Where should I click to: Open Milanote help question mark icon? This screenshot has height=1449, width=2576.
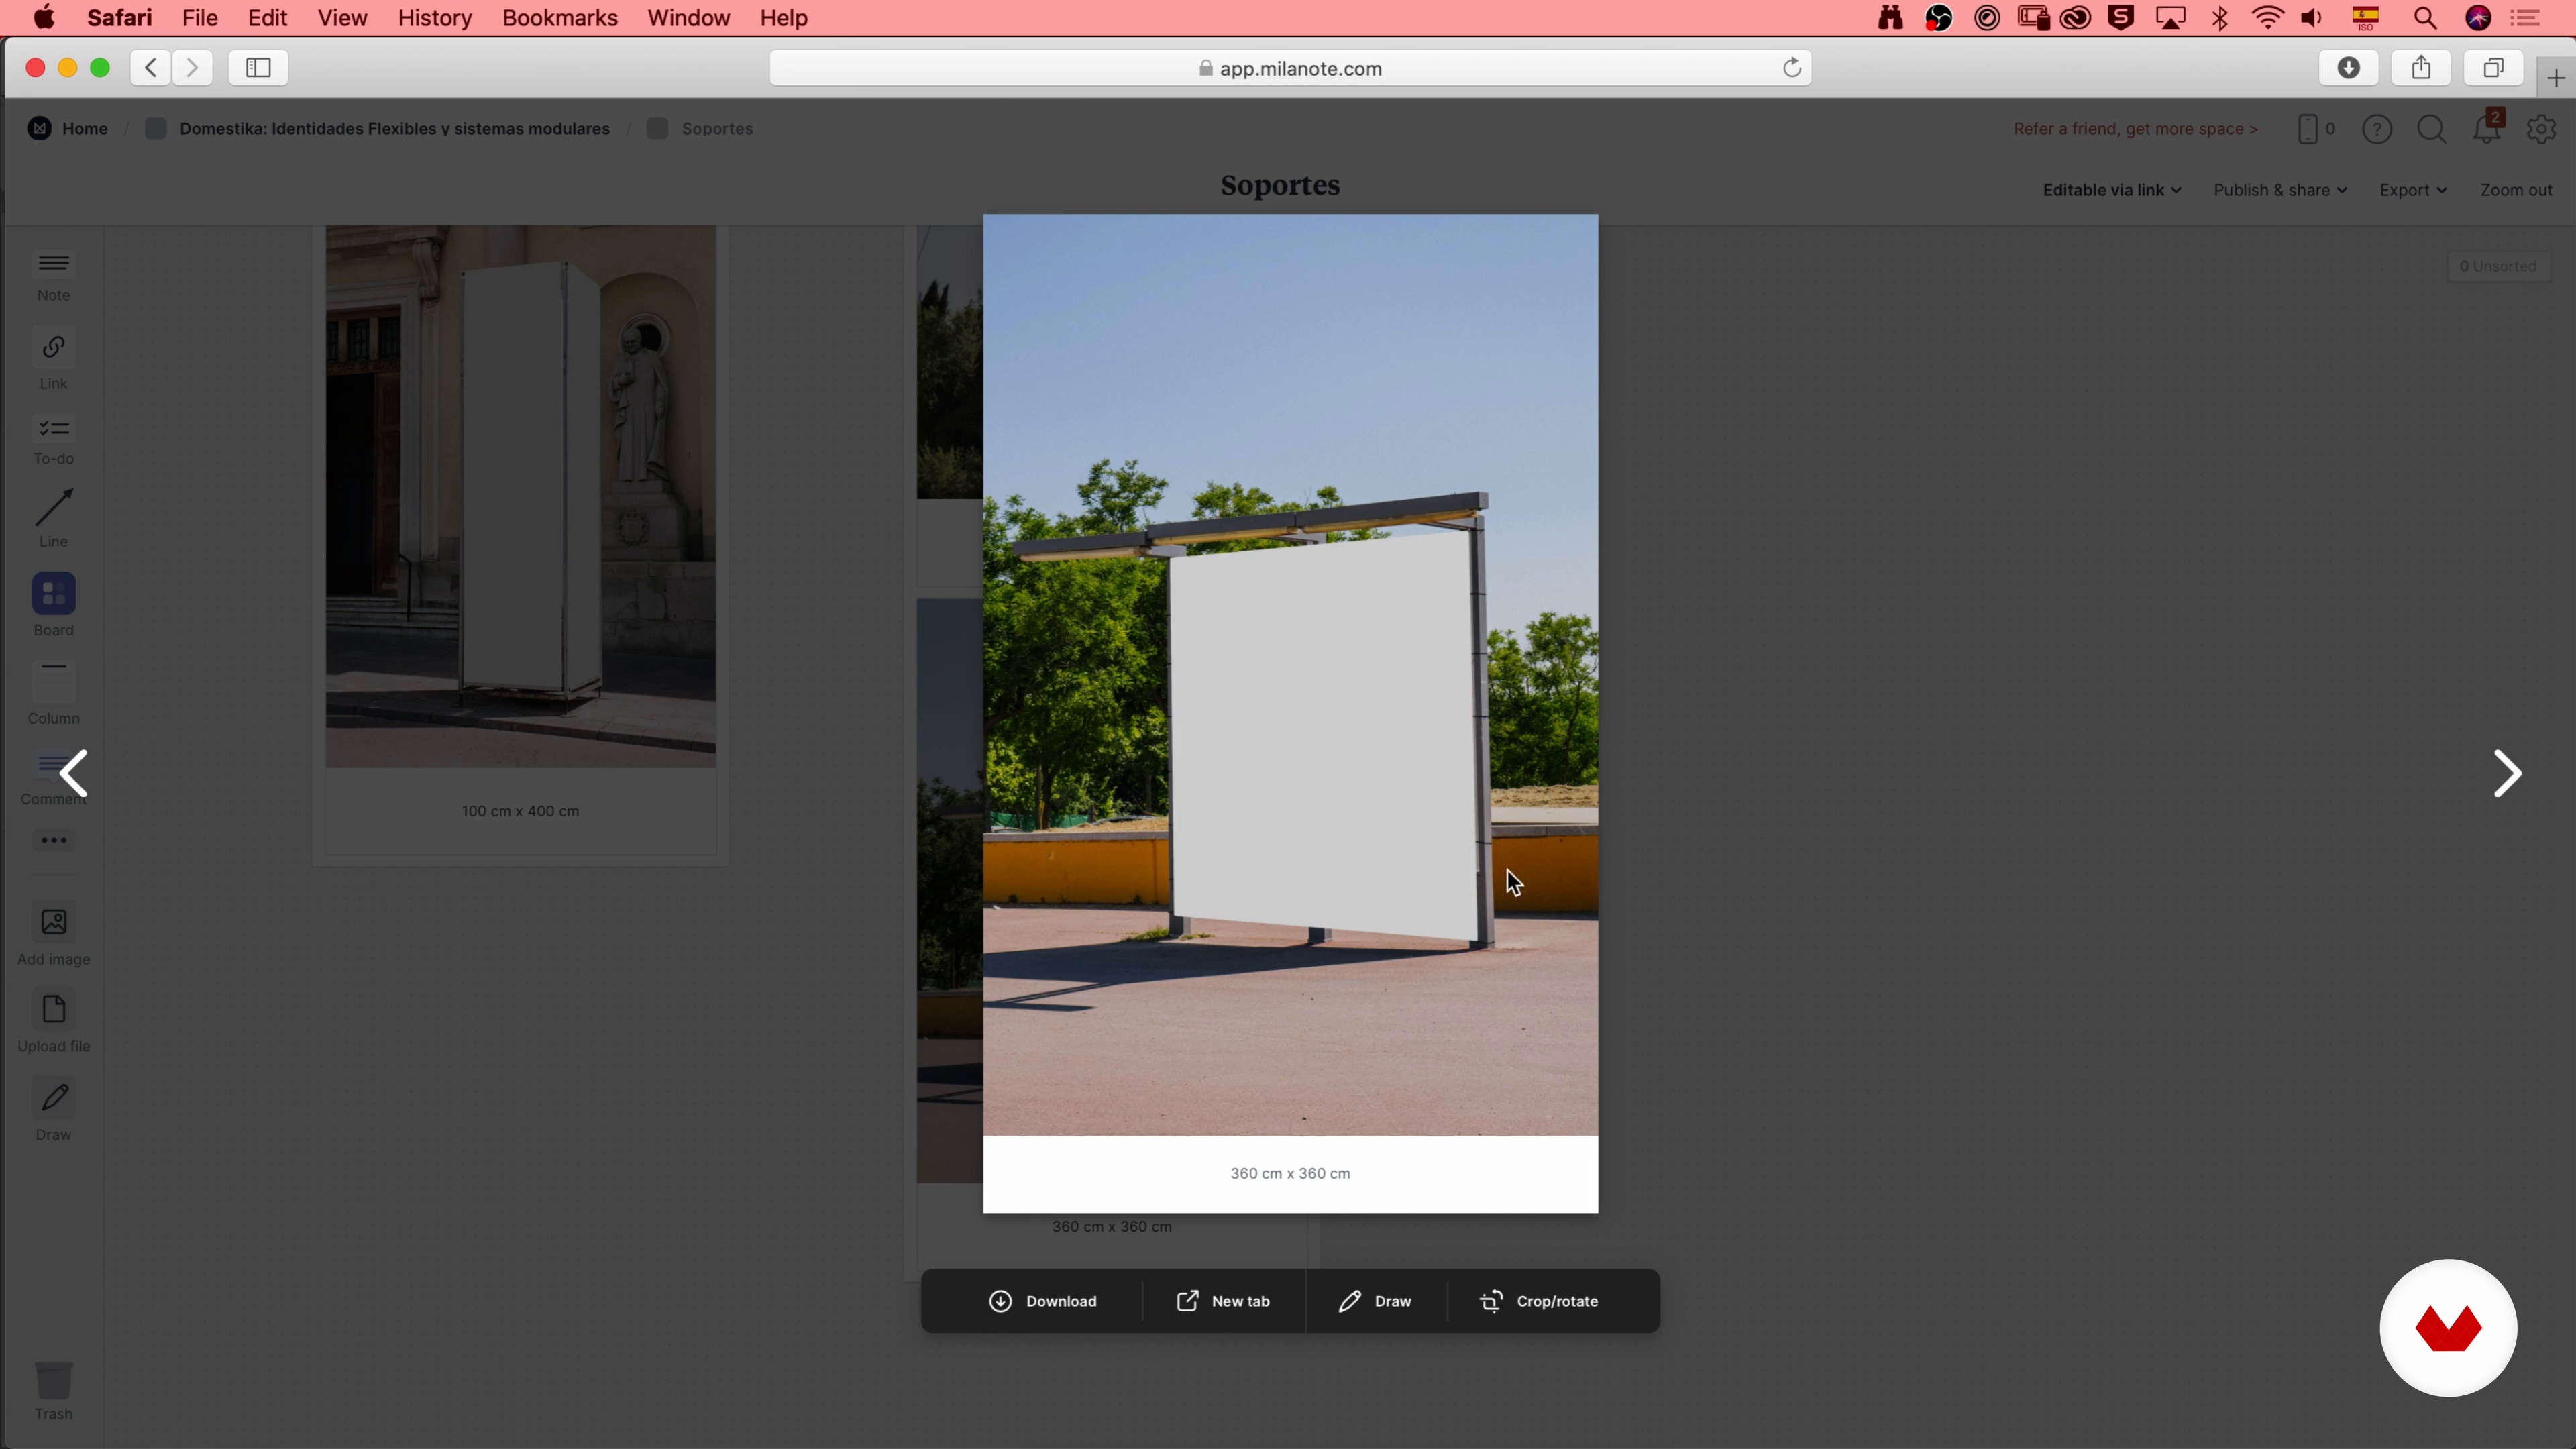click(2377, 129)
